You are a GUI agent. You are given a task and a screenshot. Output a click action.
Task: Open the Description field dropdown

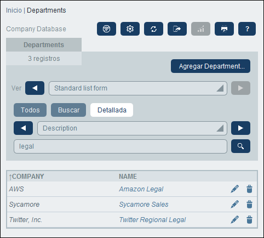tap(132, 128)
